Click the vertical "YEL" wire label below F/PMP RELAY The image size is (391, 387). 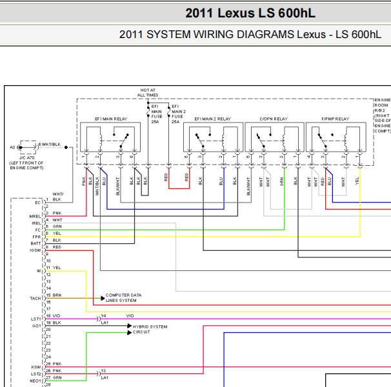point(357,181)
